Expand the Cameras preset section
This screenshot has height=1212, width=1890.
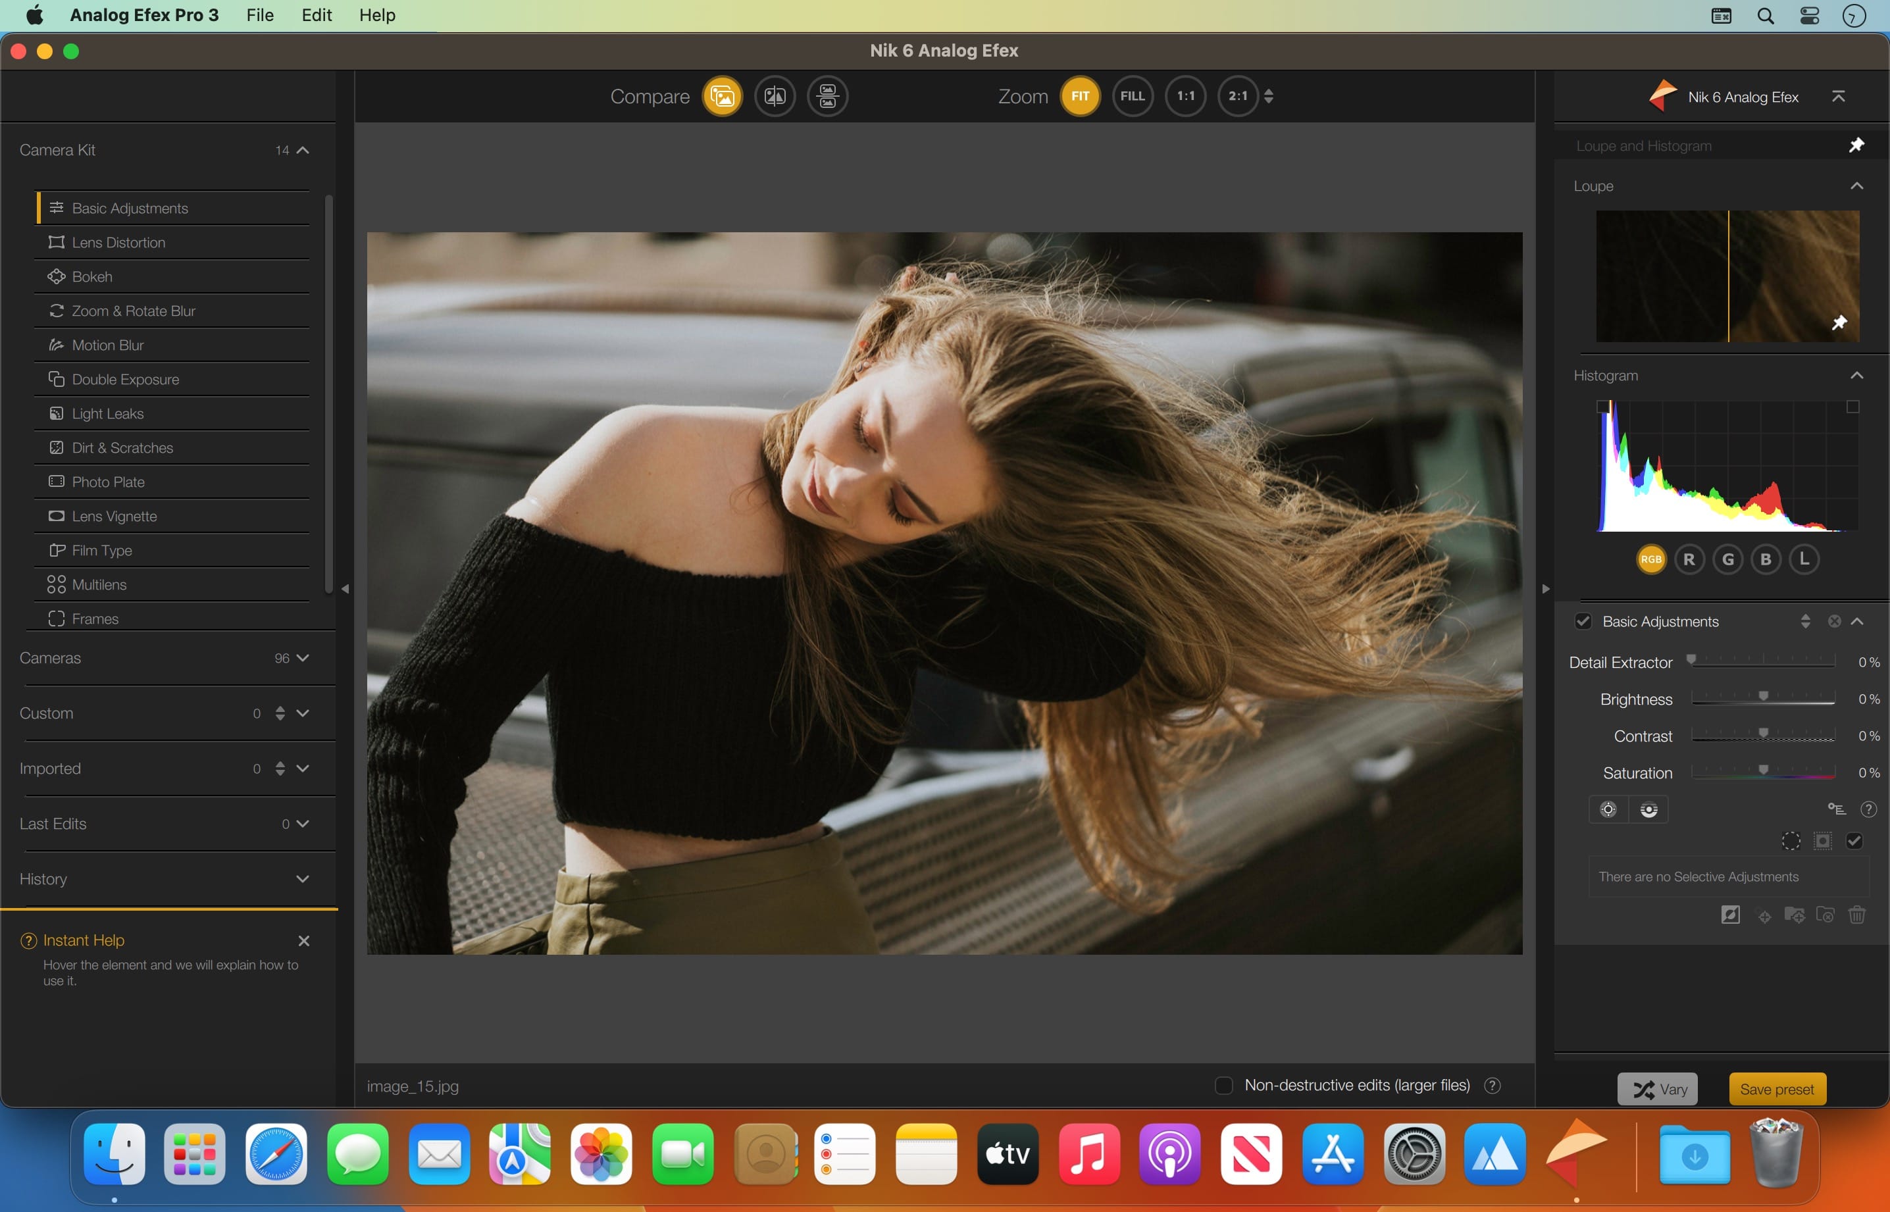(302, 658)
